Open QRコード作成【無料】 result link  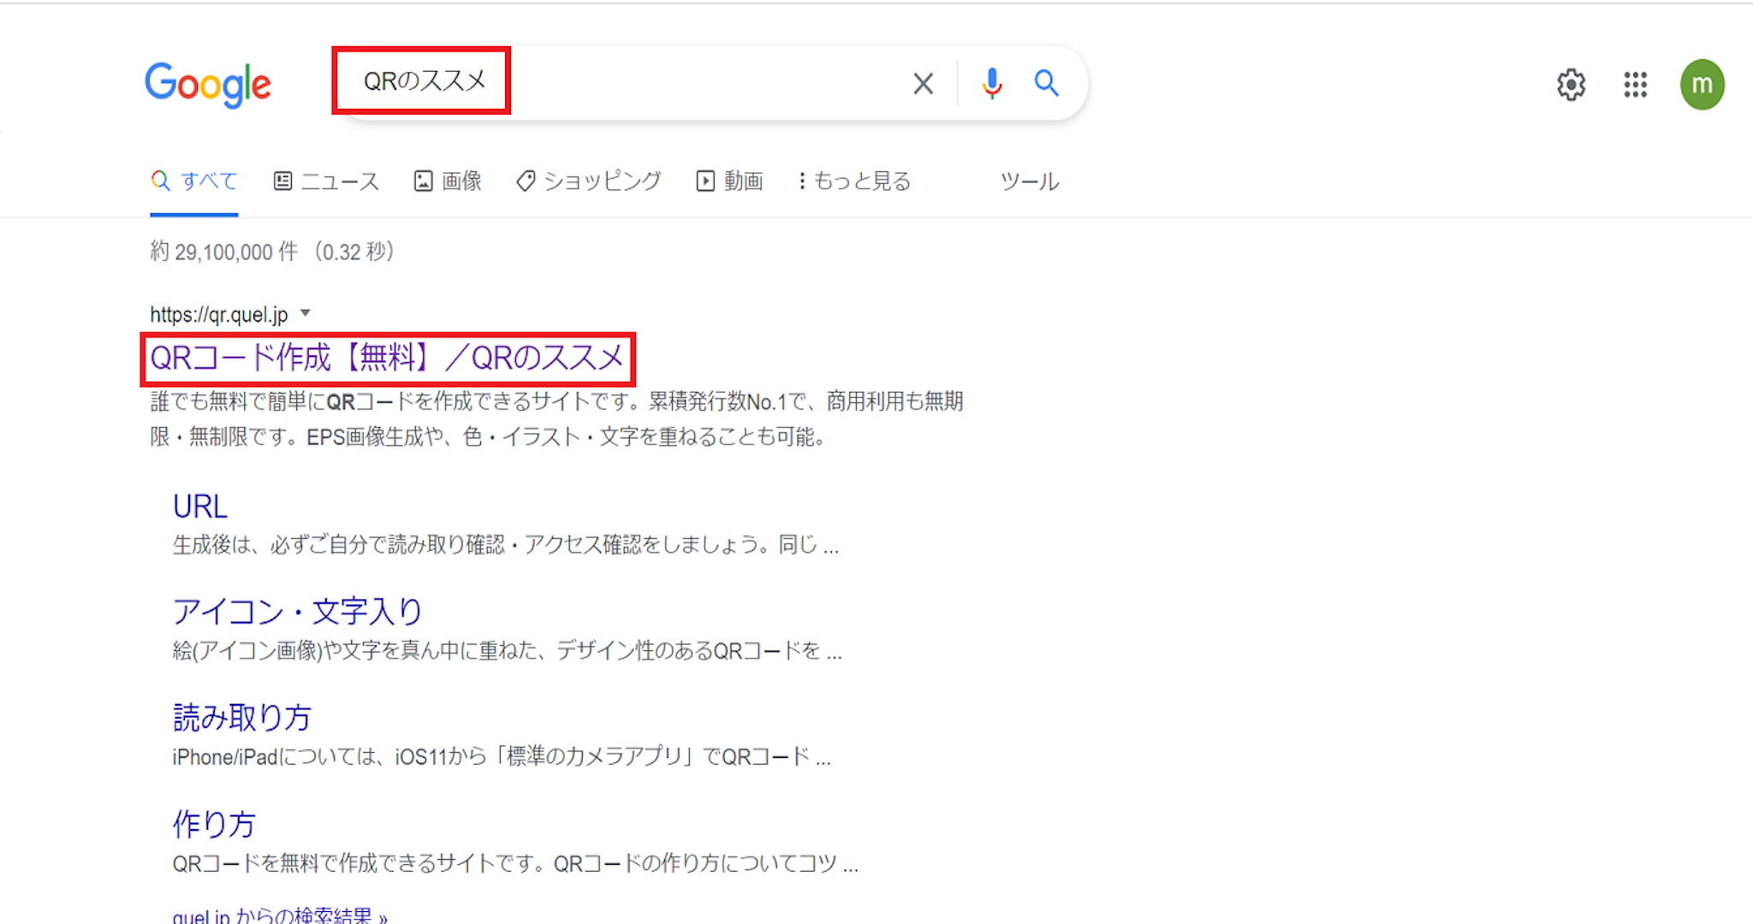(x=387, y=358)
